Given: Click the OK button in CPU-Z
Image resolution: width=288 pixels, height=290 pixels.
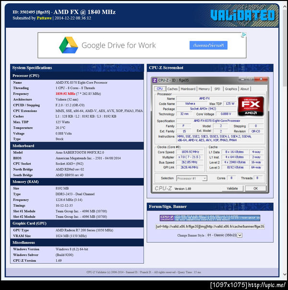Looking at the screenshot, I should pyautogui.click(x=255, y=189).
